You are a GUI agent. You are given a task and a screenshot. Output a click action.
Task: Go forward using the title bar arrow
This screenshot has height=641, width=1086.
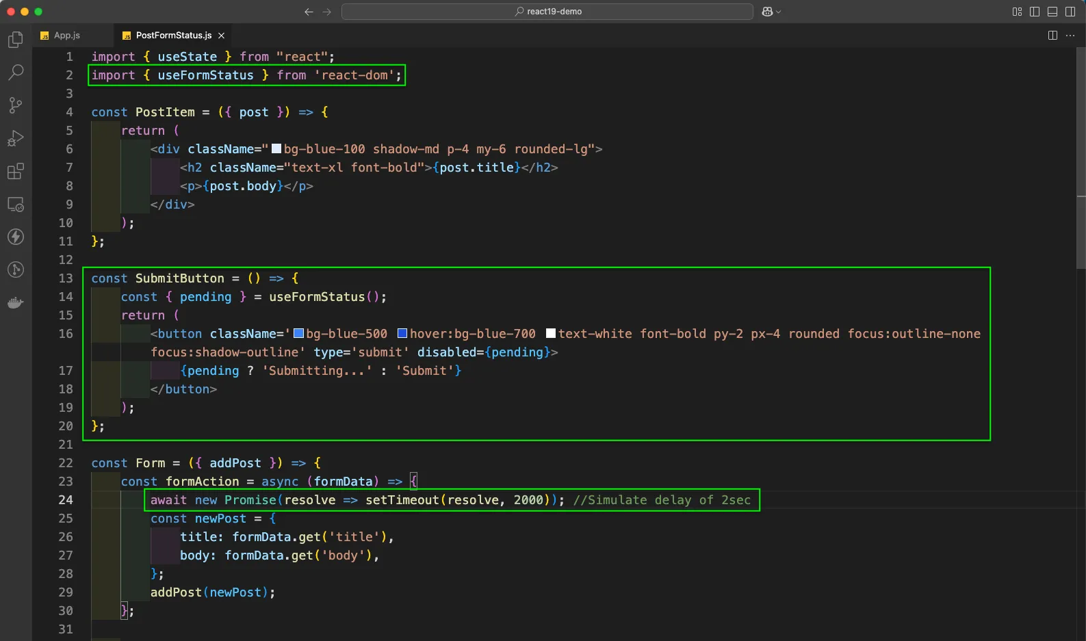click(x=327, y=12)
